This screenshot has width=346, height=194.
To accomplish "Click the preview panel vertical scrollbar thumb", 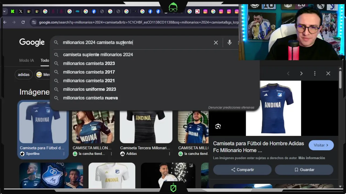I will click(x=340, y=80).
